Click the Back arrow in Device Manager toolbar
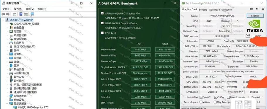267x109 pixels. point(3,14)
